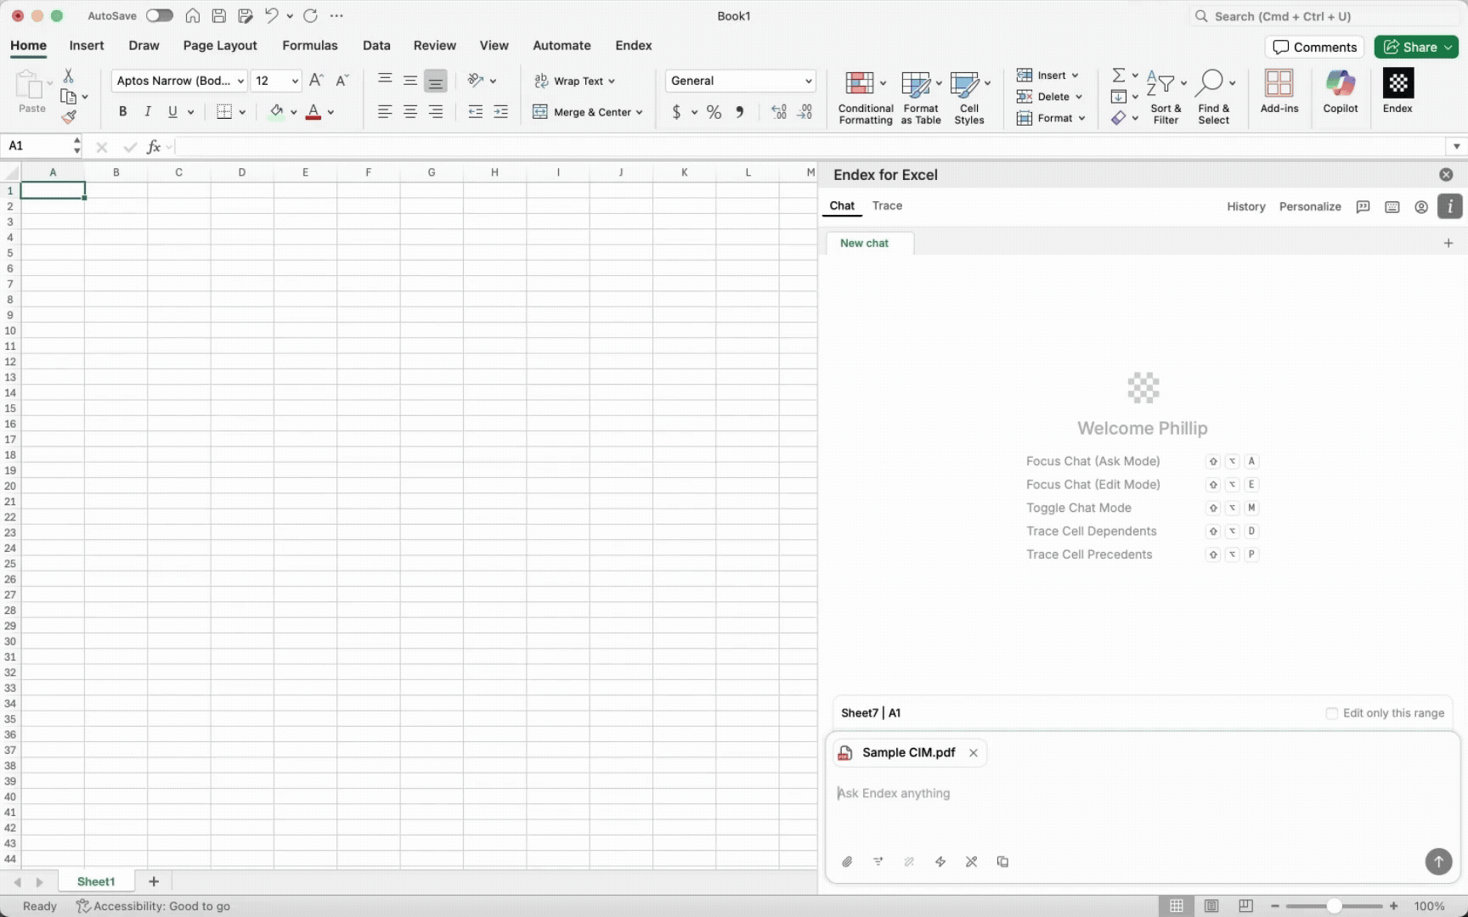The image size is (1468, 917).
Task: Open Endex chat History
Action: [1246, 207]
